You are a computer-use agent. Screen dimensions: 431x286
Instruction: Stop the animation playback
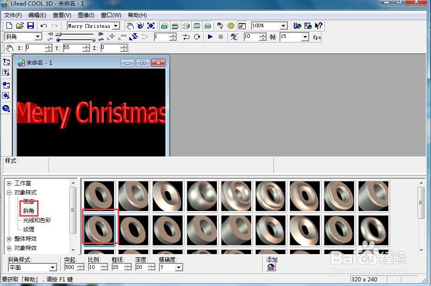[x=221, y=37]
